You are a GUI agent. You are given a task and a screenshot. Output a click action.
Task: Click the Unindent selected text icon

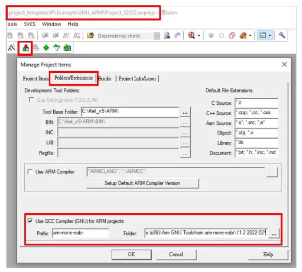(x=56, y=36)
